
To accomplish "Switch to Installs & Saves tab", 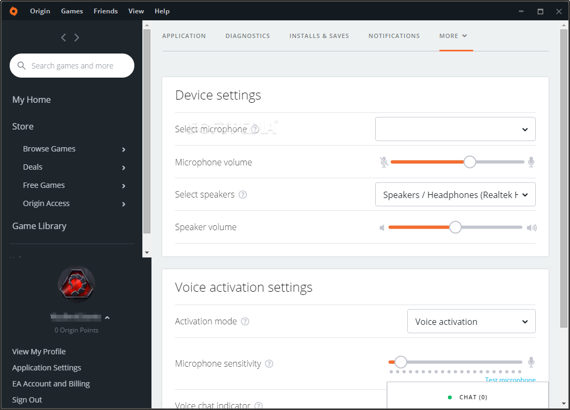I will [319, 36].
